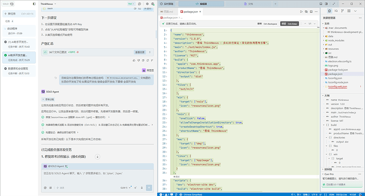The height and width of the screenshot is (196, 365).
Task: Show more sidebar views chevron
Action: (x=355, y=11)
